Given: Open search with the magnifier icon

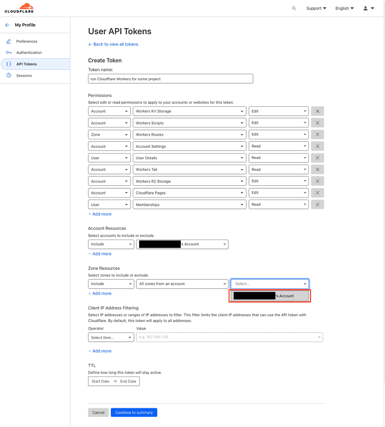Looking at the screenshot, I should pos(294,9).
